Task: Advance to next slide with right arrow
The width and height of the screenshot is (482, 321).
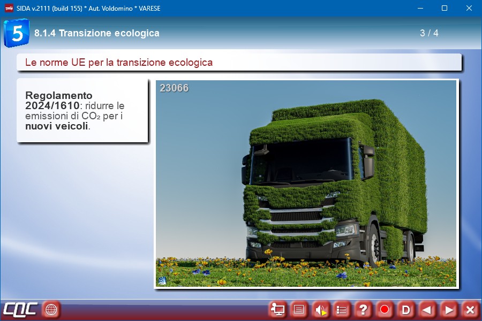Action: pos(449,309)
